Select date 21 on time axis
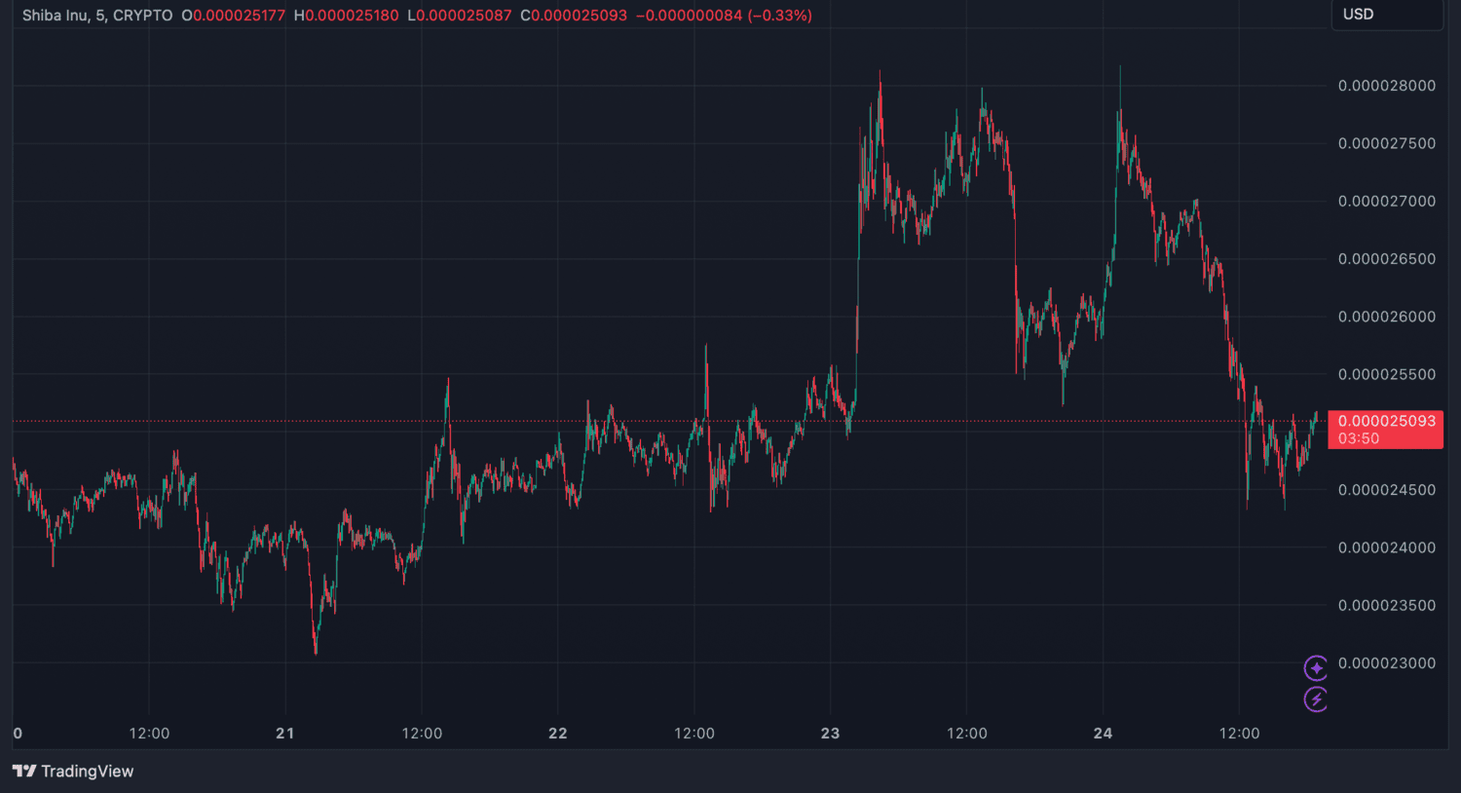The width and height of the screenshot is (1461, 793). (284, 734)
